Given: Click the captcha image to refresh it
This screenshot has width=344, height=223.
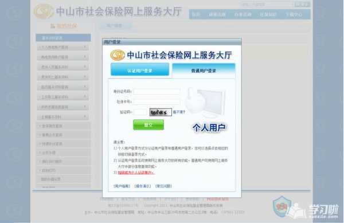Looking at the screenshot, I should click(161, 112).
